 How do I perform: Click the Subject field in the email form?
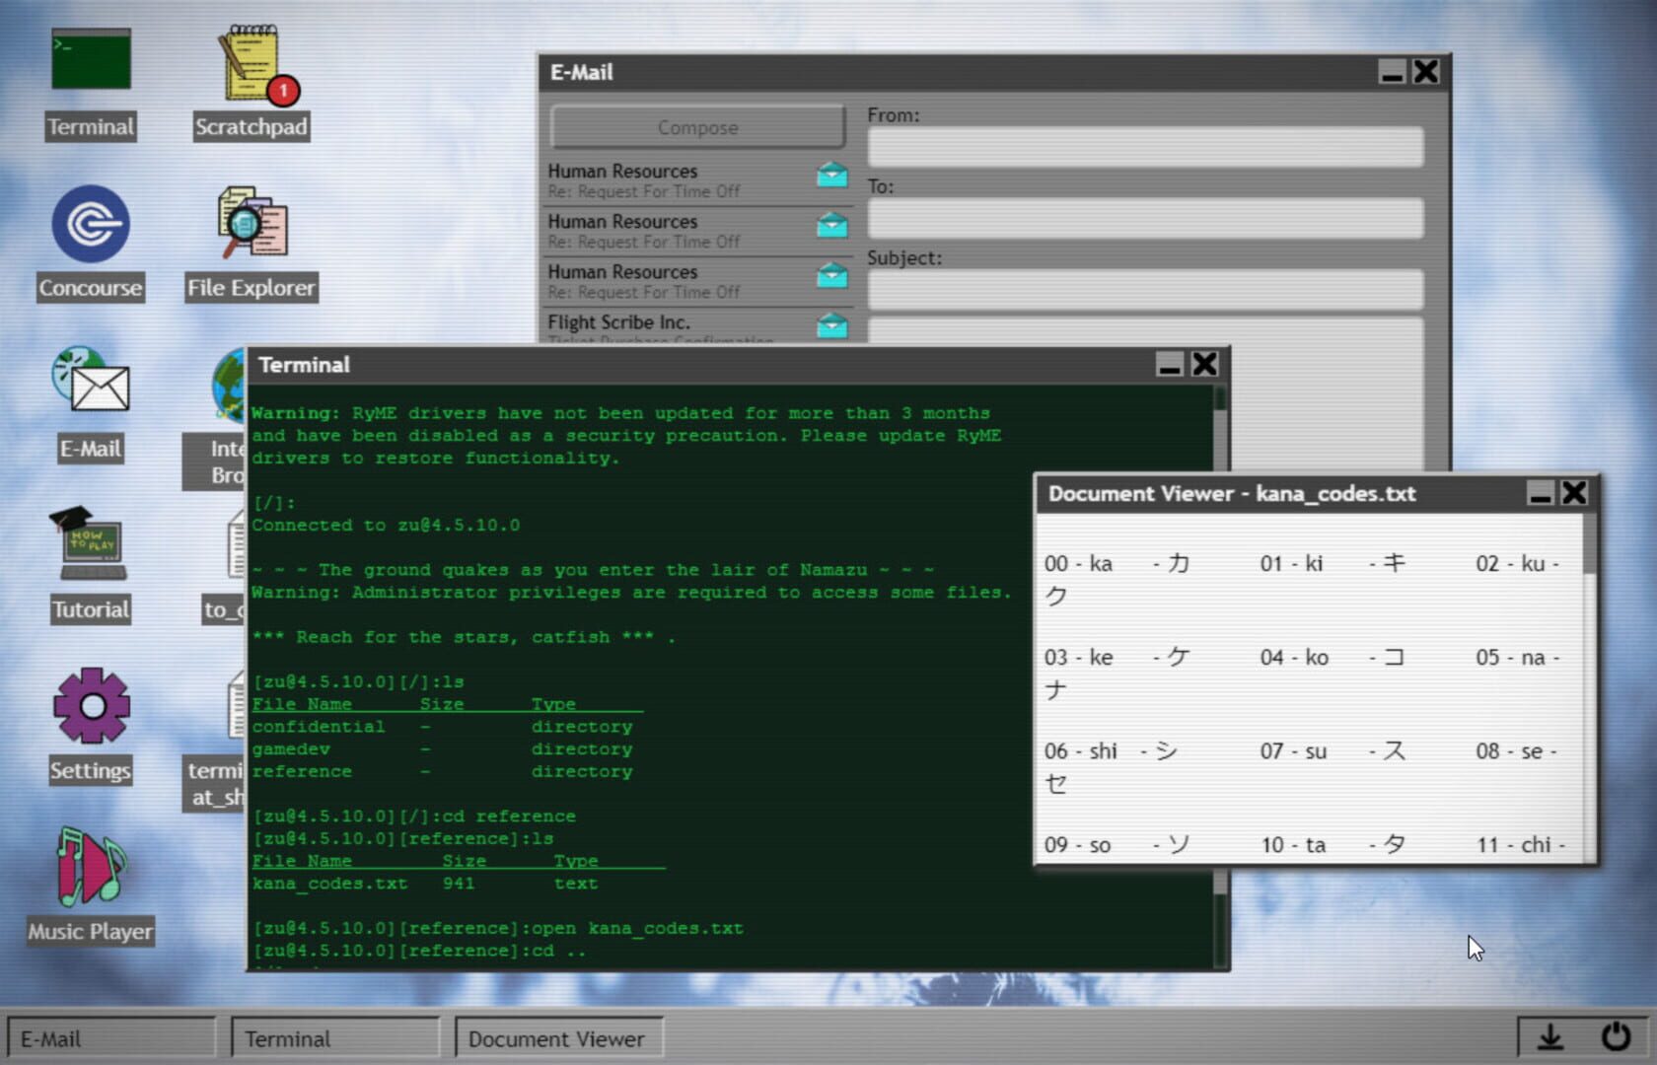(1144, 289)
